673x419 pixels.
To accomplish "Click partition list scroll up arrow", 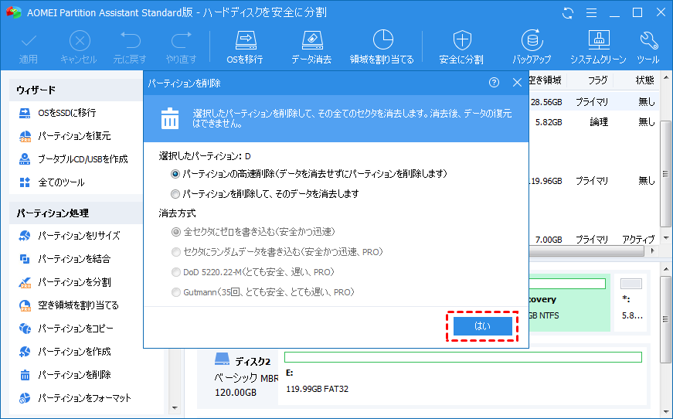I will pos(666,78).
